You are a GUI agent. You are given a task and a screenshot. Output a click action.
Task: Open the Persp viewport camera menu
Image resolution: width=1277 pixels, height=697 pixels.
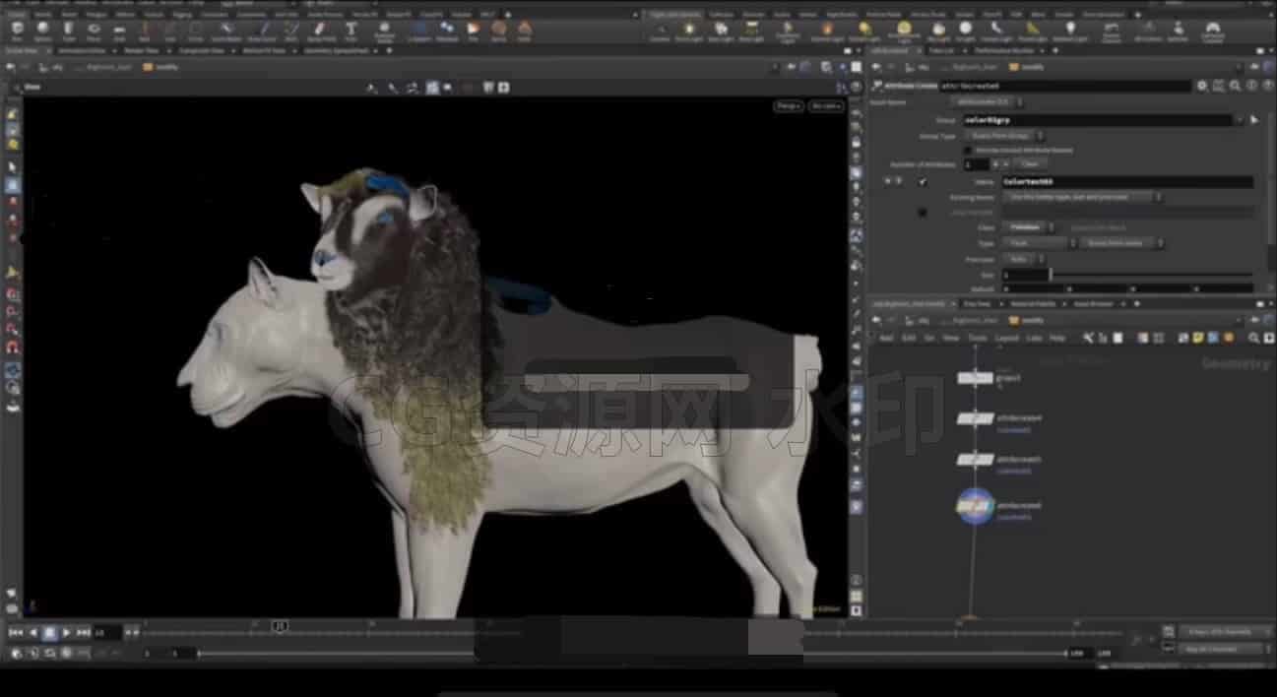click(788, 105)
